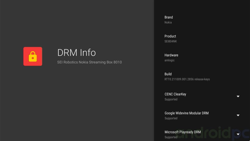Screen dimensions: 250x141
Task: Click the Nokia brand value
Action: point(168,23)
